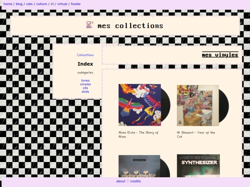The width and height of the screenshot is (250, 187).
Task: Open the Alma Elste album cover
Action: [144, 105]
